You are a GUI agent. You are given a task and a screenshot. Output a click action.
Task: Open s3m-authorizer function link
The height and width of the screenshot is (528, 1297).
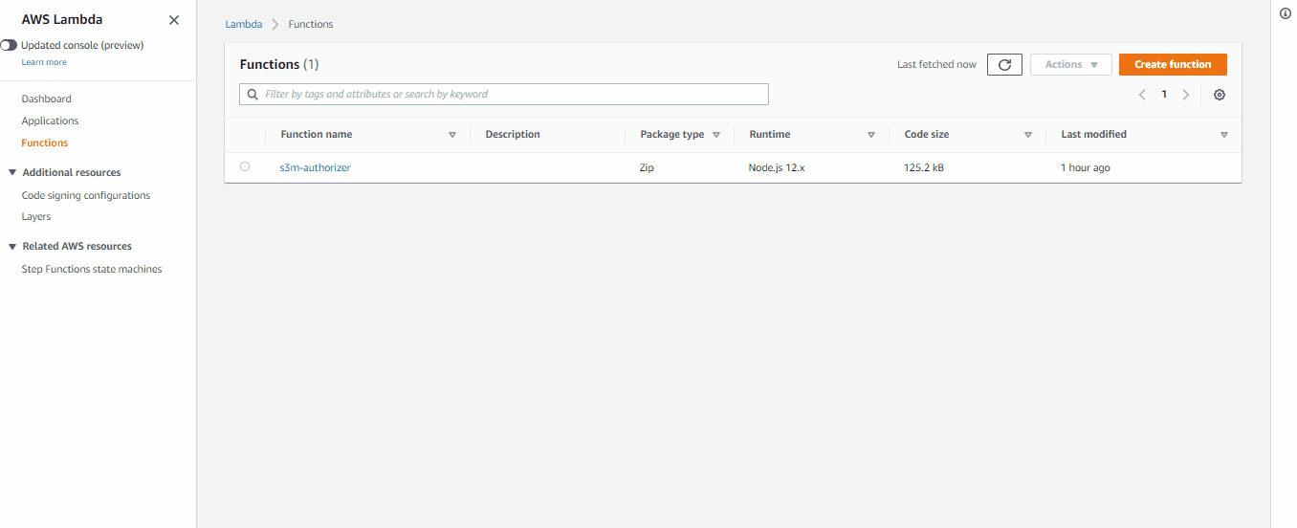pos(315,167)
